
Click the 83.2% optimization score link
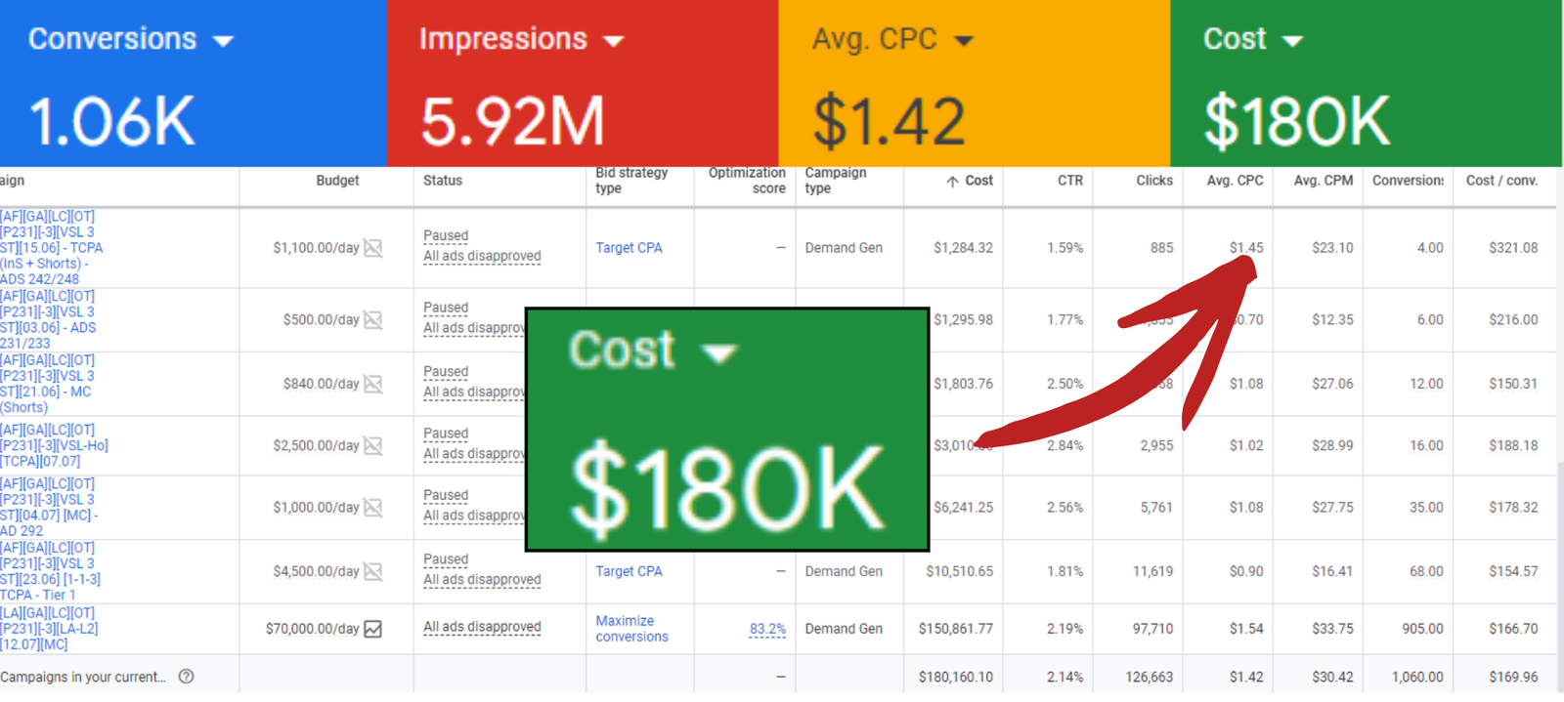(767, 630)
